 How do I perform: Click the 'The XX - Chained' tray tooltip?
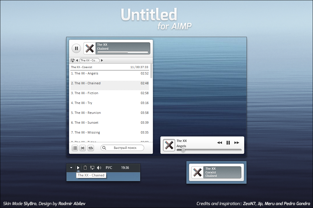(91, 175)
